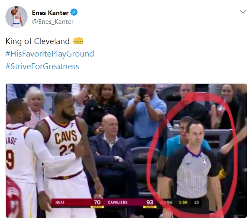Click the 1:59 game clock

click(183, 202)
